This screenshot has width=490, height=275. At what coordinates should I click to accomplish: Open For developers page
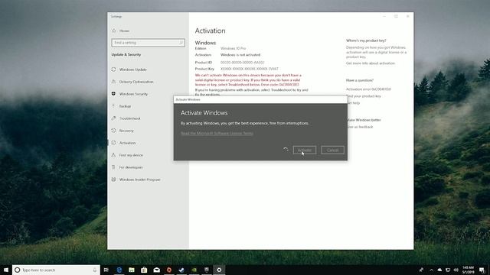point(131,167)
